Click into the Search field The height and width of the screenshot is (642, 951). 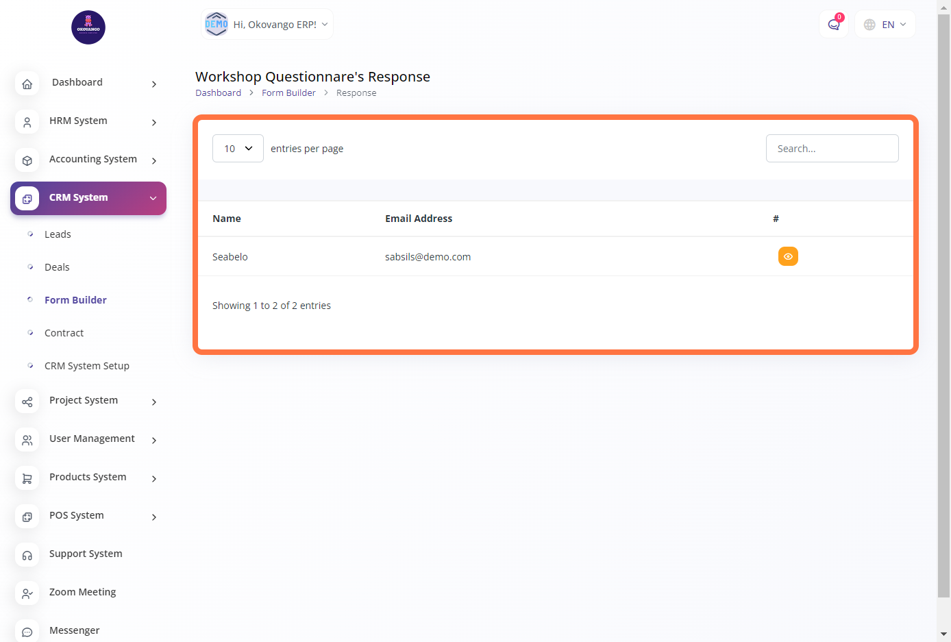(832, 149)
